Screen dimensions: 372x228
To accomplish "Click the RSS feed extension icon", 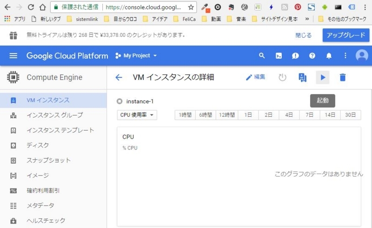I will pyautogui.click(x=284, y=7).
